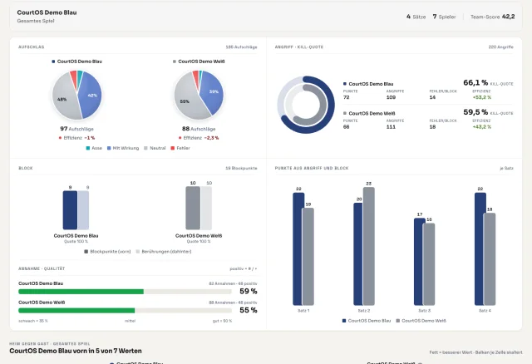
Task: Click the 97 Aufschläge label
Action: [x=76, y=129]
